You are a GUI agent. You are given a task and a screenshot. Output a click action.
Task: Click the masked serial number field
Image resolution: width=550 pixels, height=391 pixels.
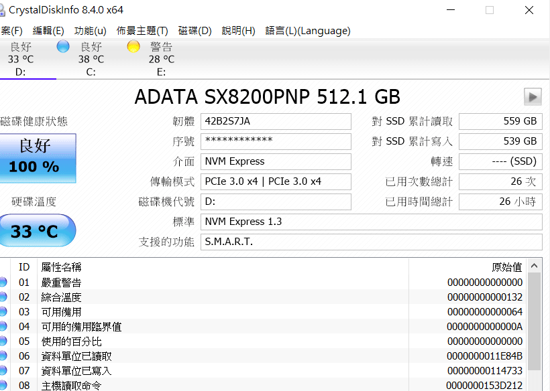point(276,141)
